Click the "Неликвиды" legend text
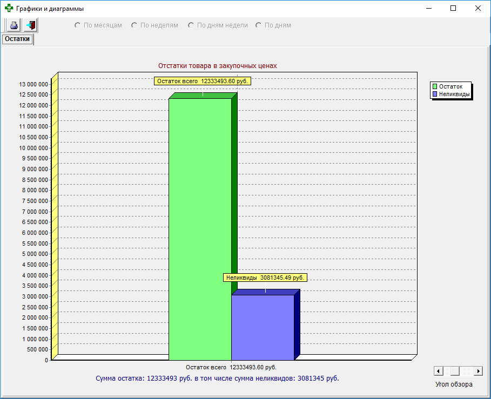Screen dimensions: 491x399 click(454, 94)
